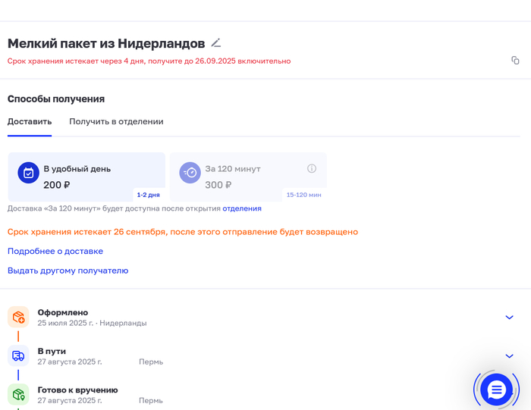Show info tooltip for 120-minute delivery
This screenshot has width=531, height=410.
[312, 168]
